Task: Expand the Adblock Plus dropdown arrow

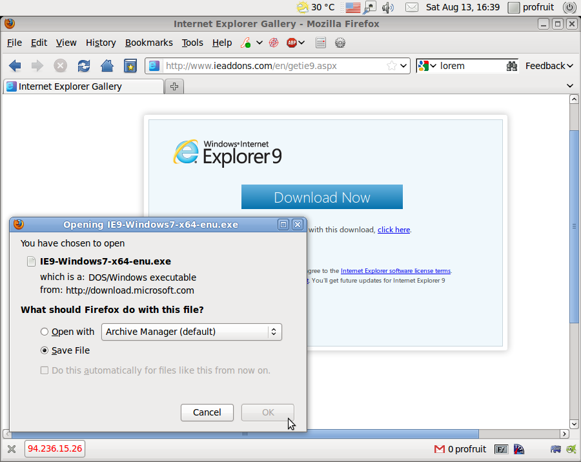Action: [x=301, y=43]
